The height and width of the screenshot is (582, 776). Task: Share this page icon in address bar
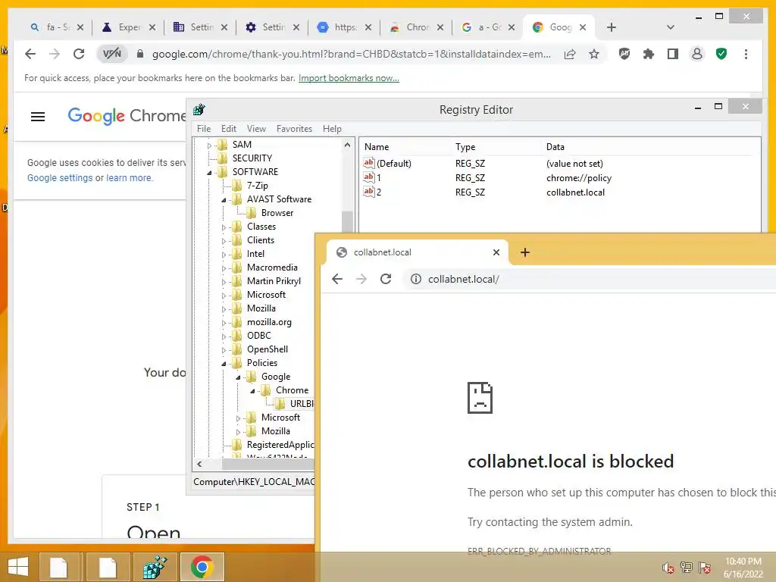(x=570, y=54)
